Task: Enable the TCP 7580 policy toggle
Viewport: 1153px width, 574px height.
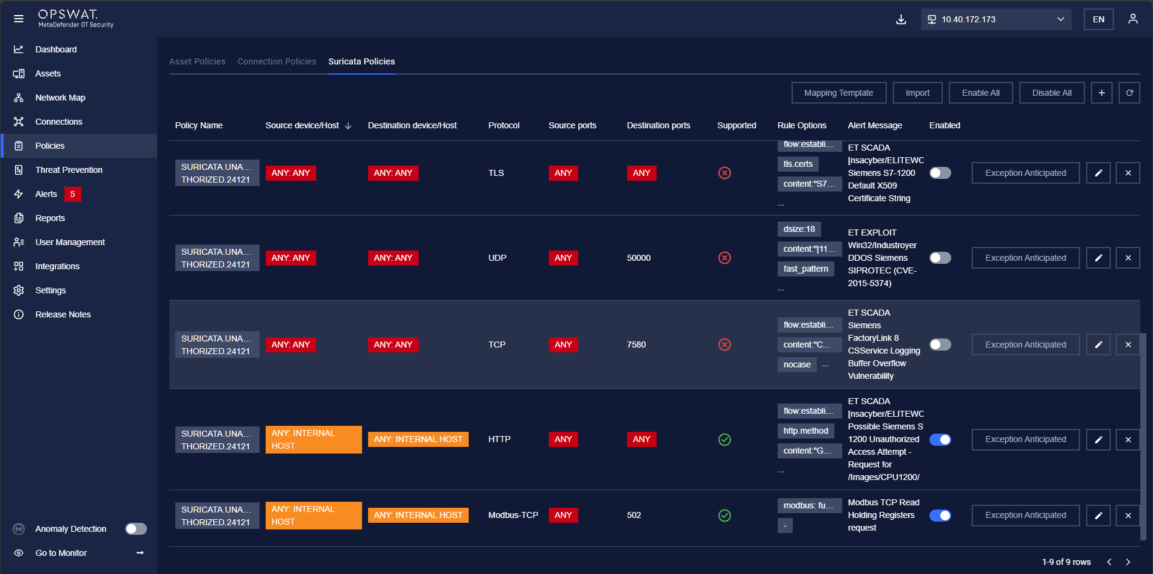Action: coord(940,345)
